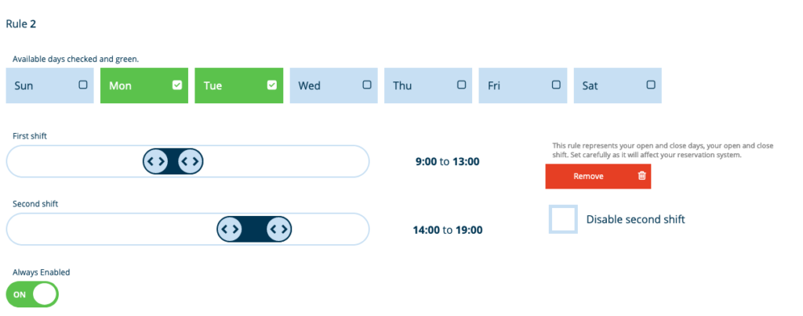Tick the Disable second shift checkbox
Image resolution: width=803 pixels, height=316 pixels.
click(x=563, y=219)
